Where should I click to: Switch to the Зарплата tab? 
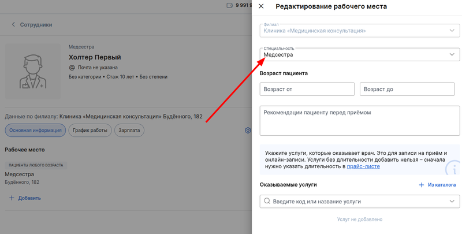(x=129, y=130)
